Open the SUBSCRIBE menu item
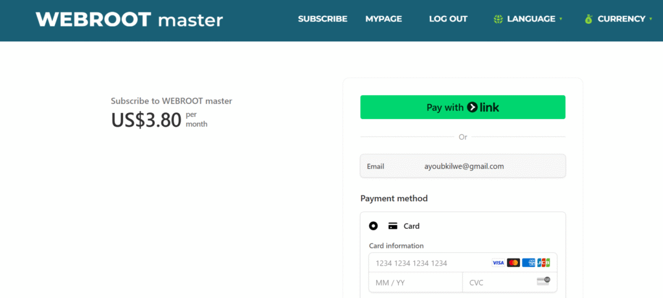 pos(322,19)
